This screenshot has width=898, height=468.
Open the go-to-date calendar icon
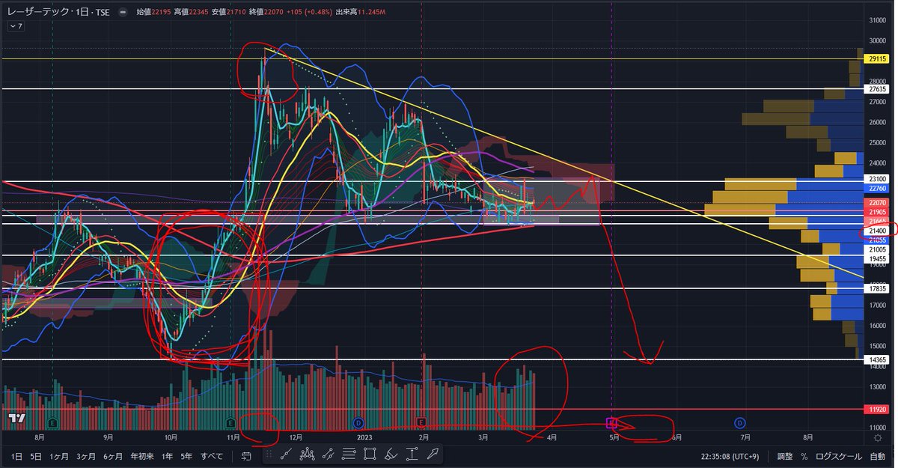[x=246, y=455]
